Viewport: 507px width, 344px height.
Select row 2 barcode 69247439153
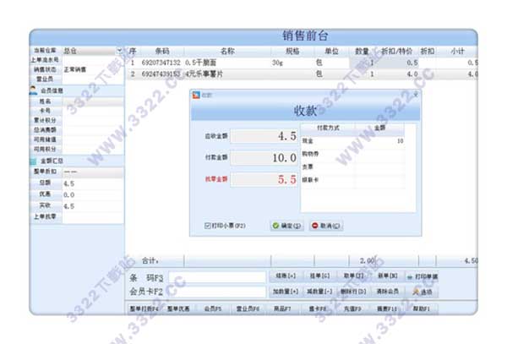pyautogui.click(x=161, y=74)
